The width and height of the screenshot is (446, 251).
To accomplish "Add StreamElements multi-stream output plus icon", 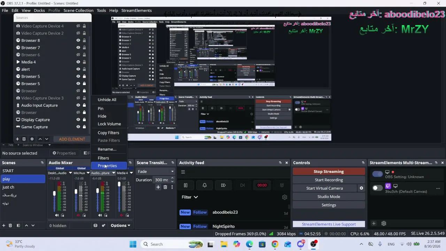I will [374, 223].
